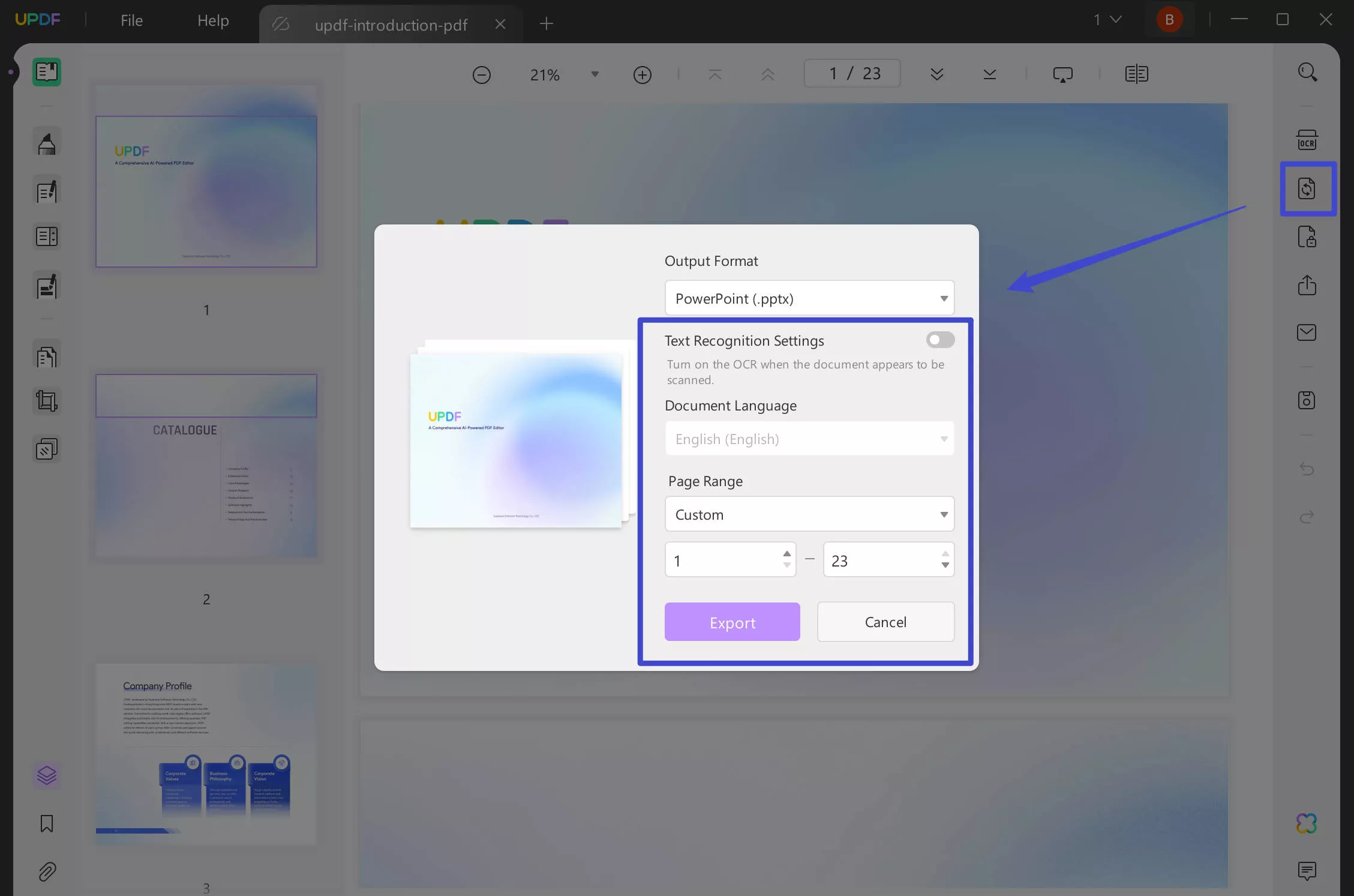Select the Comment highlighter tool
Image resolution: width=1354 pixels, height=896 pixels.
pyautogui.click(x=47, y=143)
